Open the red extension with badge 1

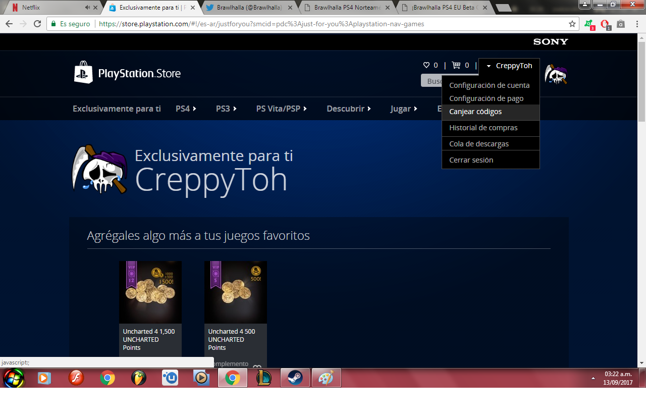point(605,24)
